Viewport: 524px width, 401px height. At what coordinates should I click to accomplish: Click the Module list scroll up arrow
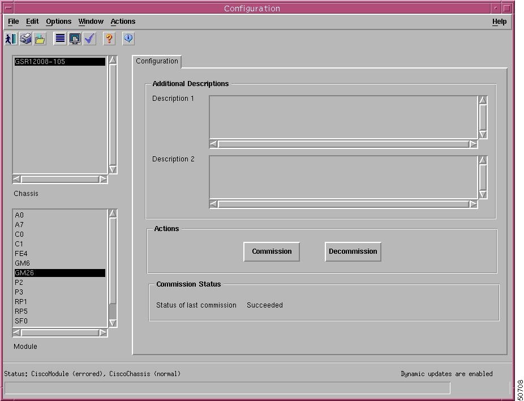pyautogui.click(x=113, y=214)
